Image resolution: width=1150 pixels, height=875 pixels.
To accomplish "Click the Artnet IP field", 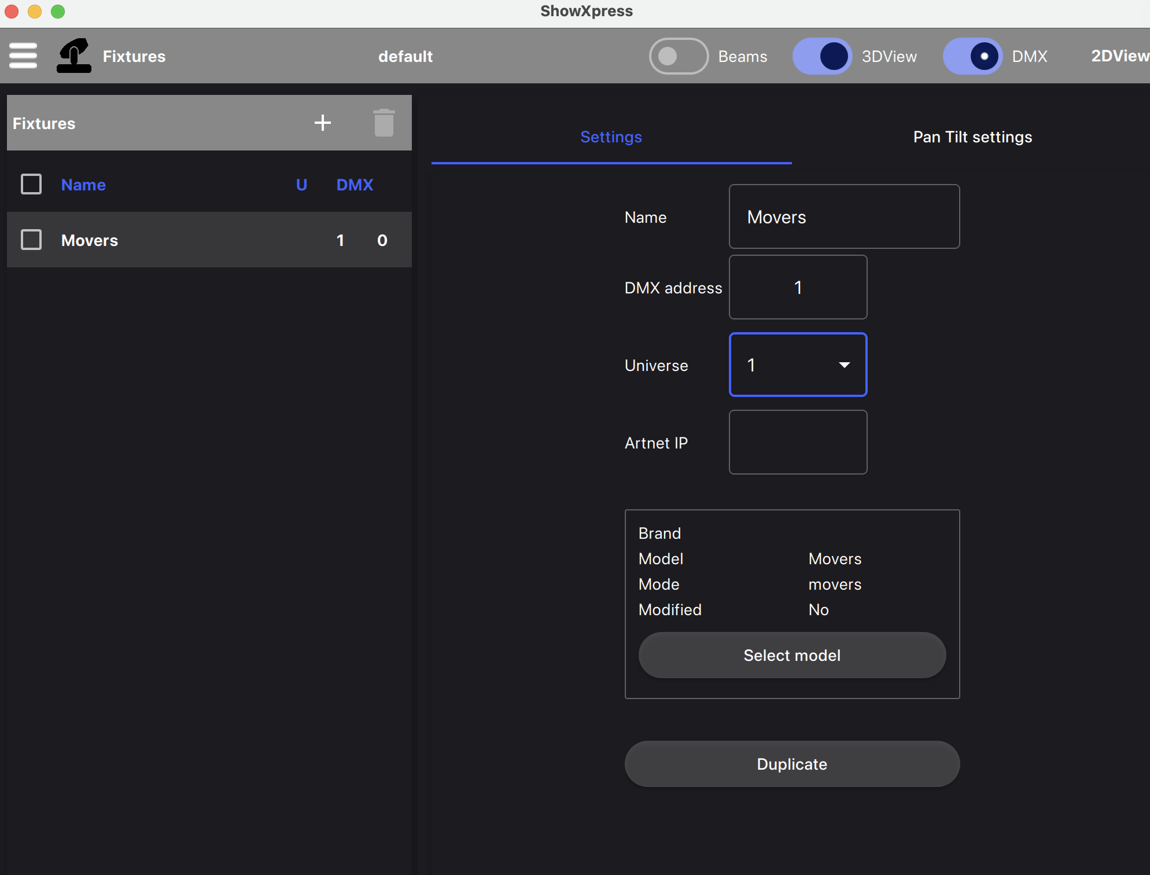I will (798, 443).
